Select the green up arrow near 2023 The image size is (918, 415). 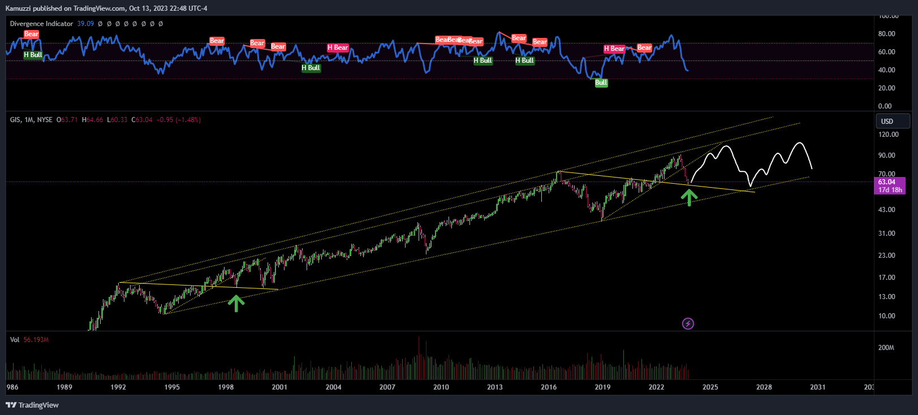click(688, 197)
